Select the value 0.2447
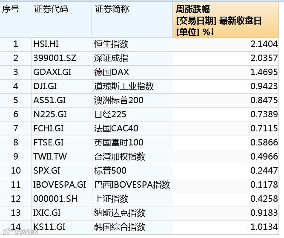The width and height of the screenshot is (284, 238). click(264, 171)
